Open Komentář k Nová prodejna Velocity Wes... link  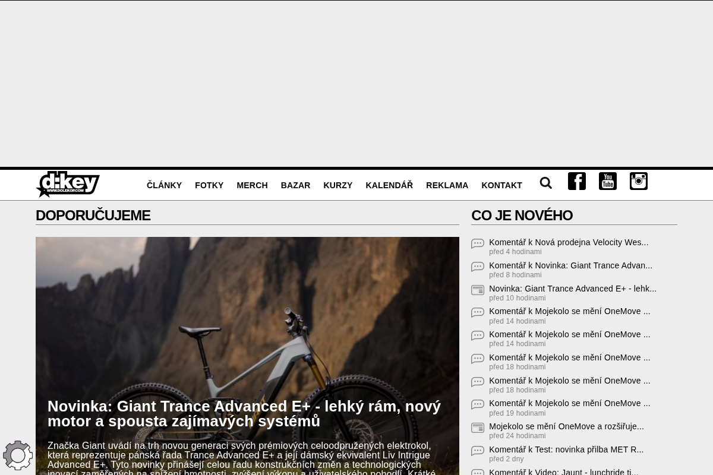[569, 242]
